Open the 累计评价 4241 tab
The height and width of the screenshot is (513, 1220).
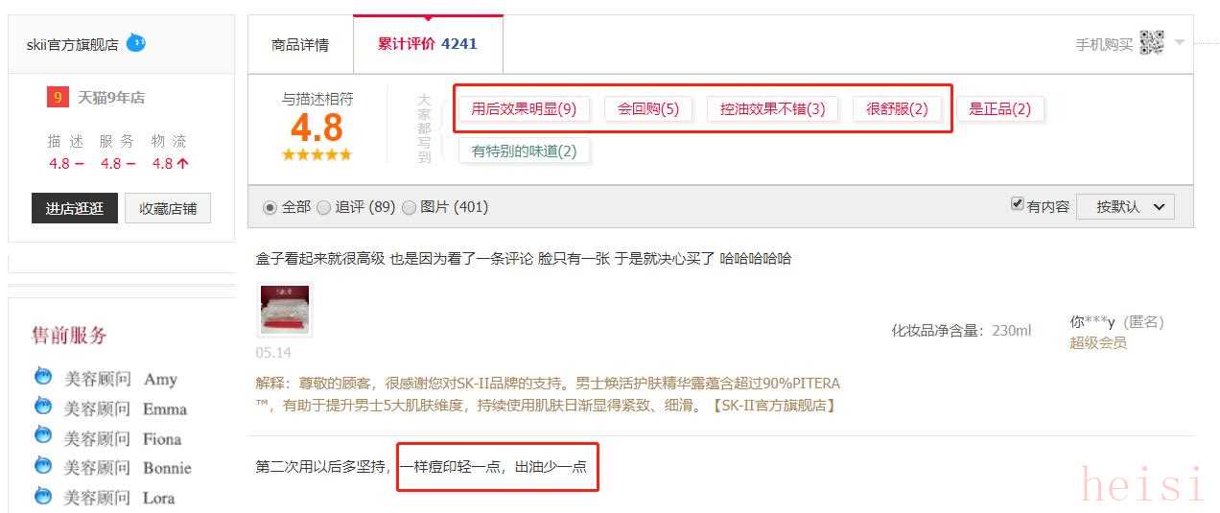pos(428,44)
